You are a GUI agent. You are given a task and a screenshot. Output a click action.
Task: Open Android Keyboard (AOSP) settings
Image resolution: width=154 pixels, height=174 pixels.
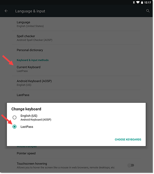76,83
